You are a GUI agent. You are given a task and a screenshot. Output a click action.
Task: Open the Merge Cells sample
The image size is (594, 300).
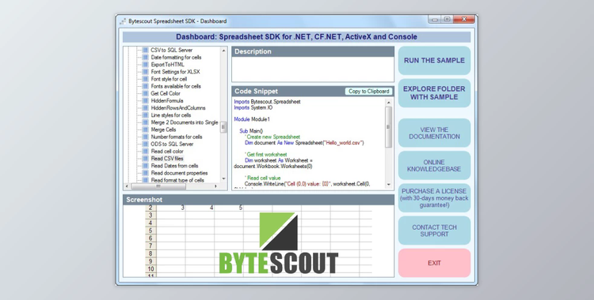point(164,129)
